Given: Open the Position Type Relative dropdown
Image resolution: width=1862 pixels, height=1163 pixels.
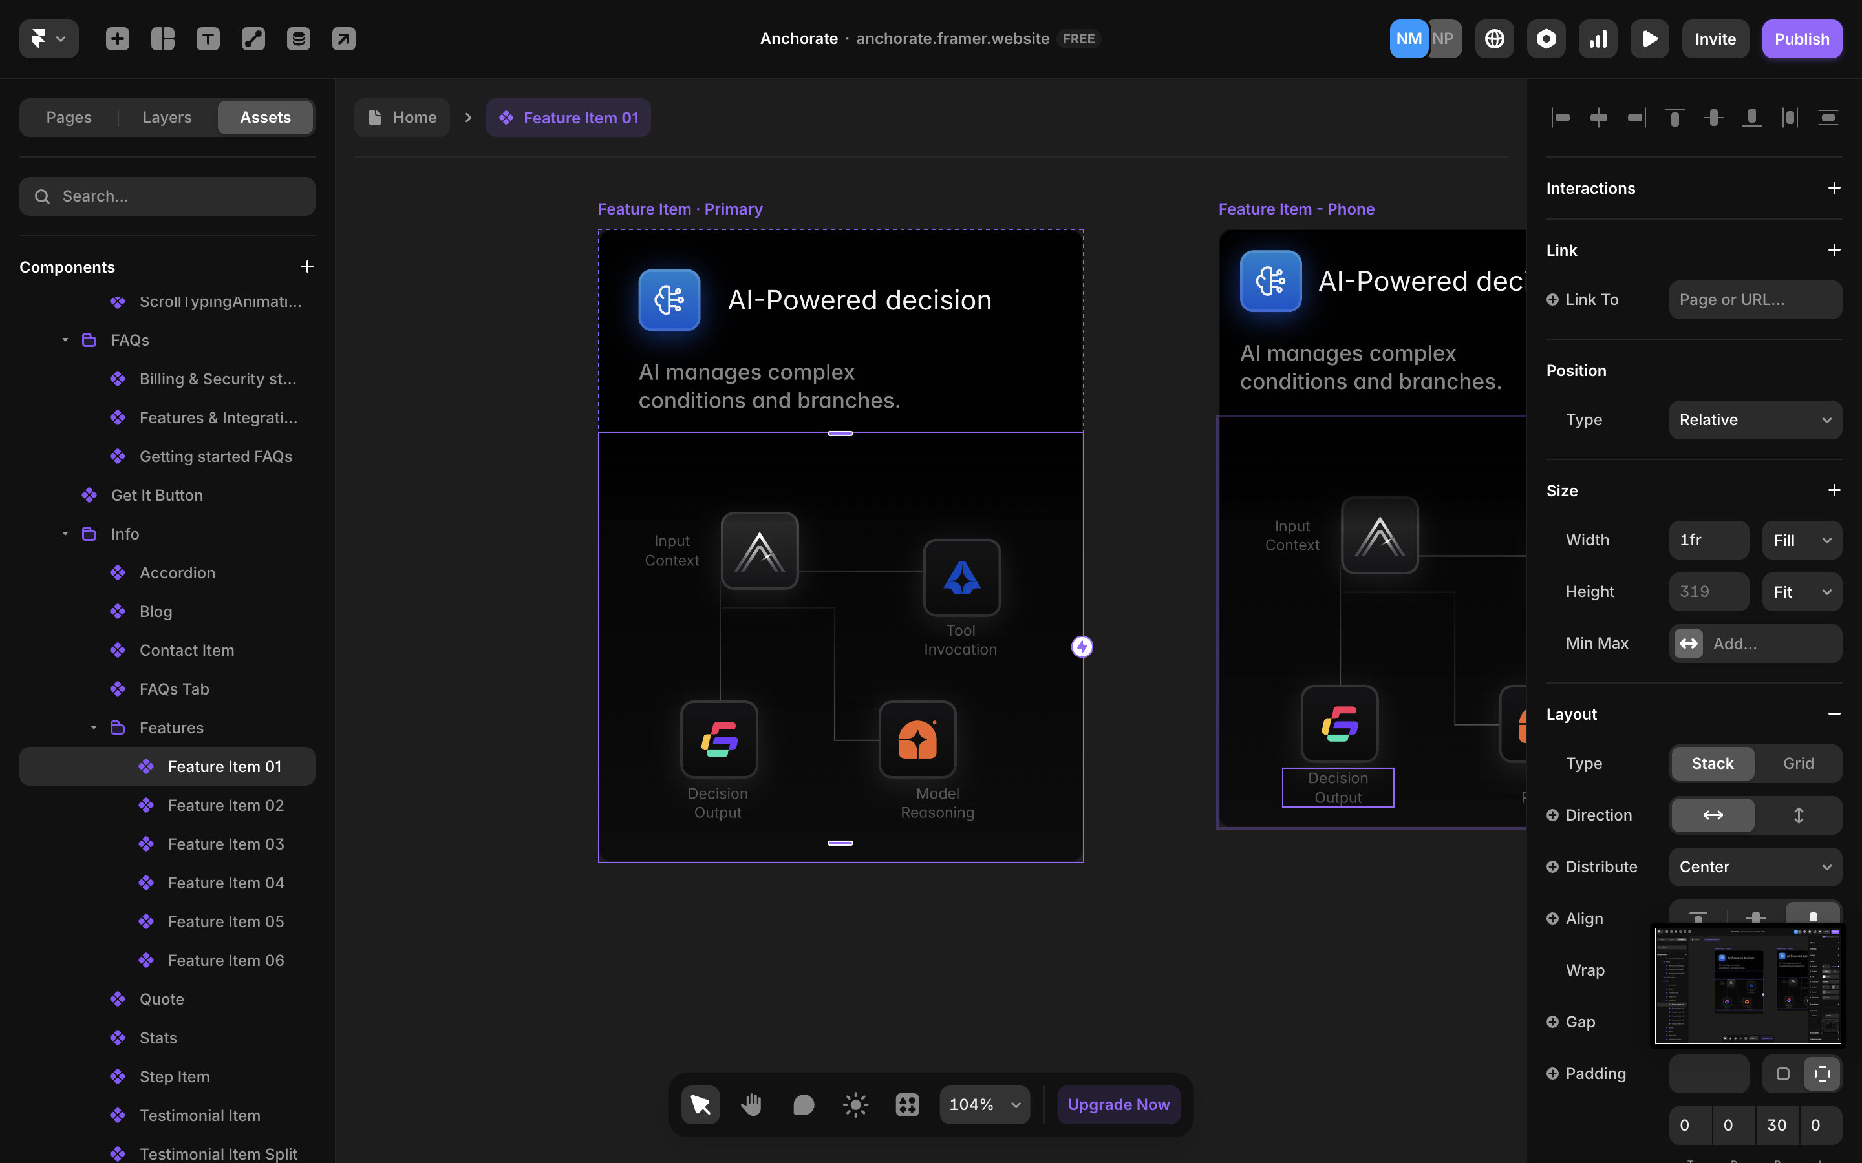Looking at the screenshot, I should (1755, 420).
